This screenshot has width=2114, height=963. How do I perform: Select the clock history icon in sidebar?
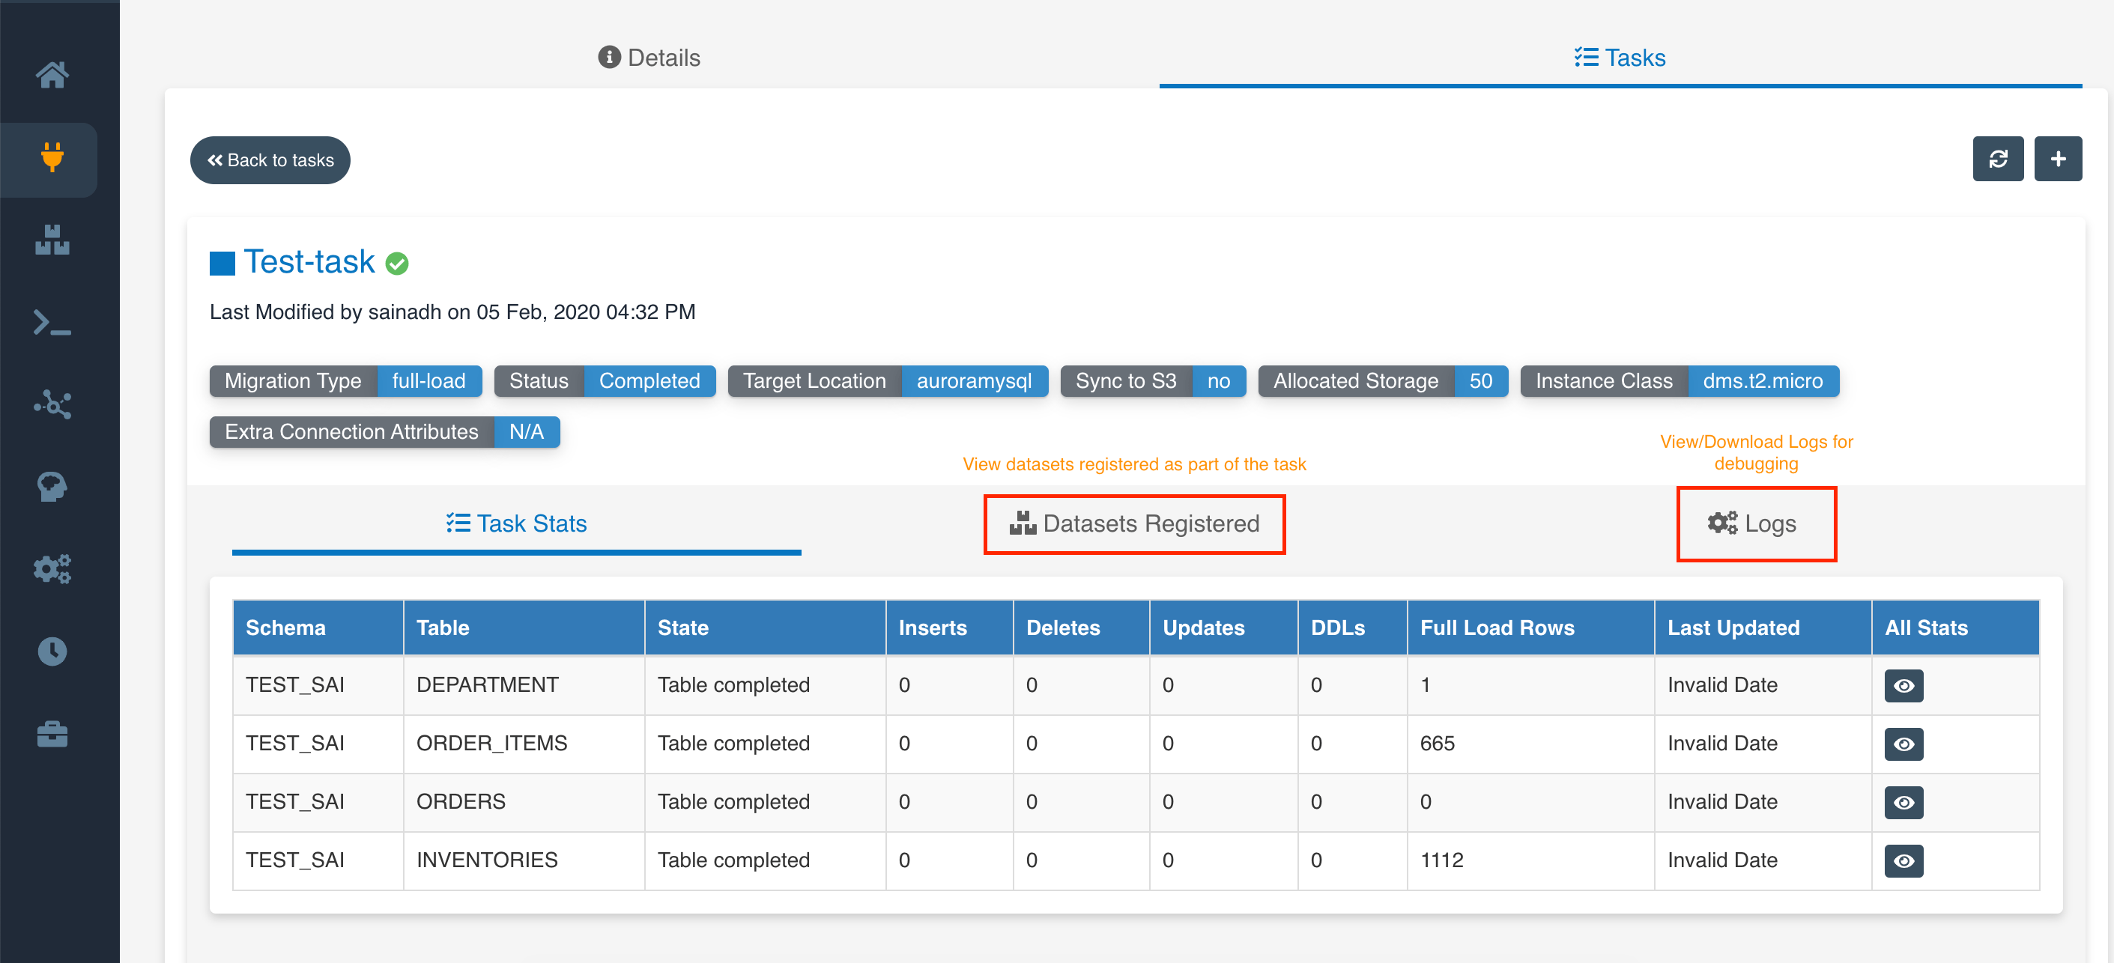51,651
